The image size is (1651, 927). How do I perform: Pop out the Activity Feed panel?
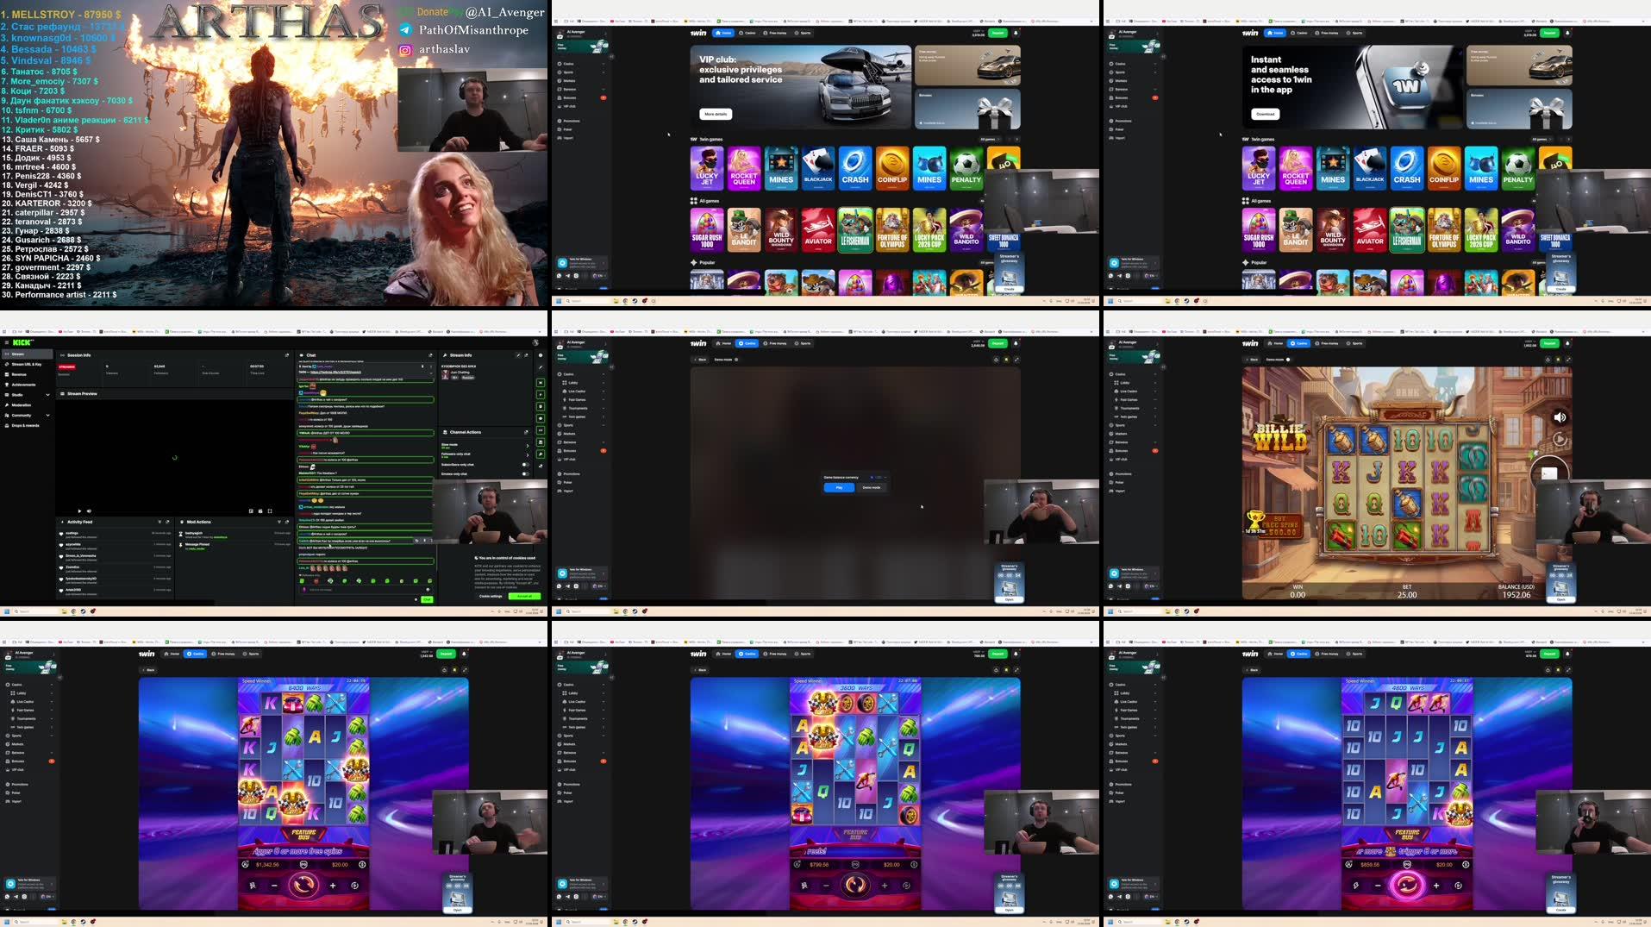point(168,522)
